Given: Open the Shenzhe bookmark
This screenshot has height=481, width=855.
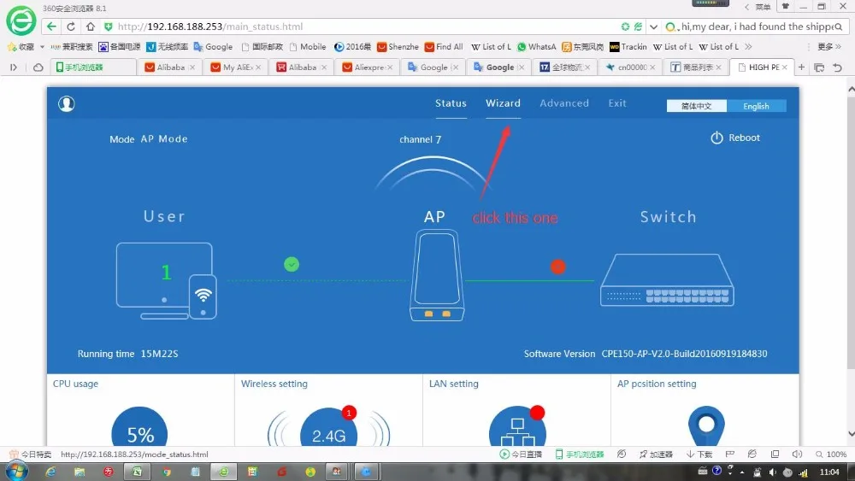Looking at the screenshot, I should (x=398, y=47).
